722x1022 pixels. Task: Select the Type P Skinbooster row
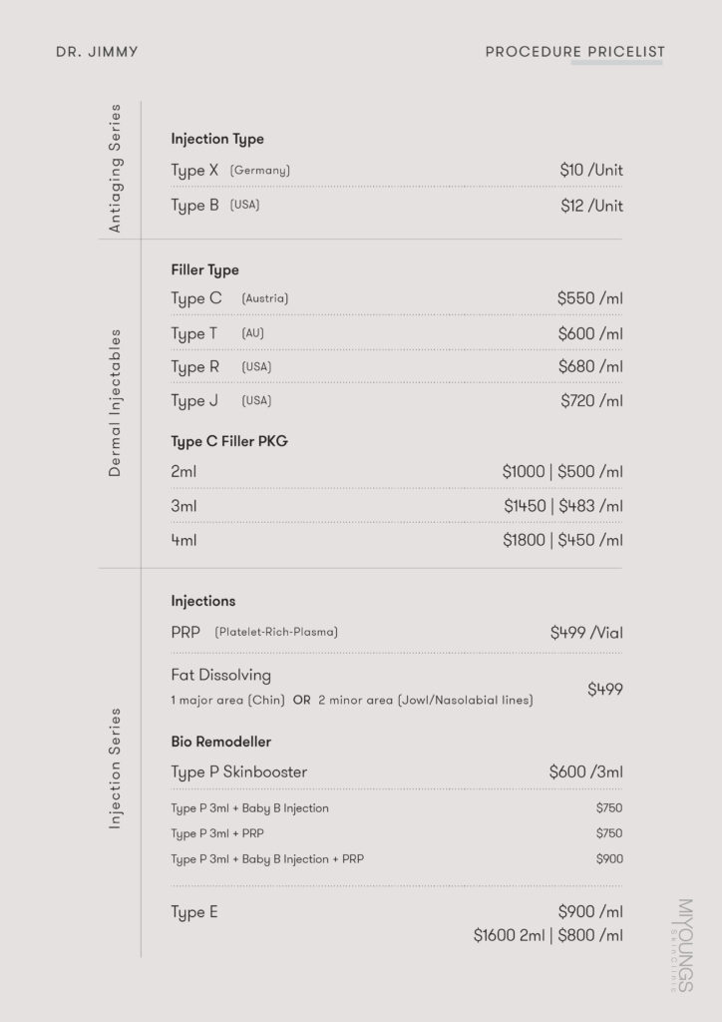tap(239, 772)
